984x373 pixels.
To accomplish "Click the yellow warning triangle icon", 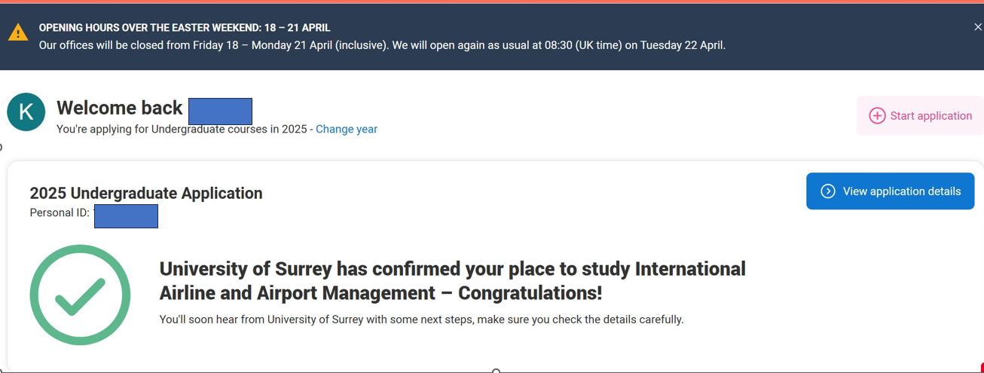I will click(18, 32).
